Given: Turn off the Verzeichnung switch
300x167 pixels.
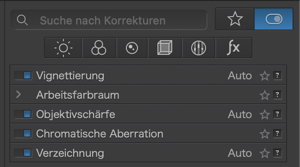Looking at the screenshot, I should tap(23, 153).
